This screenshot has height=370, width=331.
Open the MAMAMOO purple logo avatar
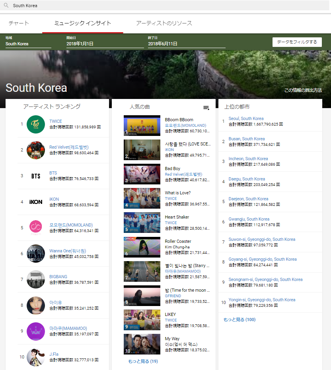point(36,331)
